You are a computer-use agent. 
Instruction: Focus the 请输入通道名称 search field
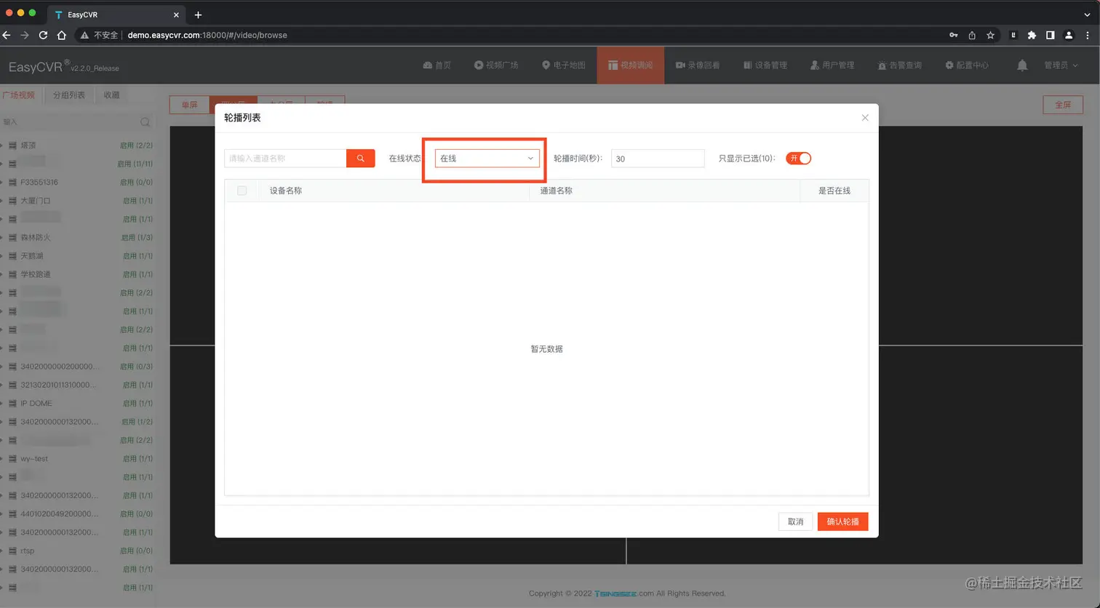tap(285, 158)
